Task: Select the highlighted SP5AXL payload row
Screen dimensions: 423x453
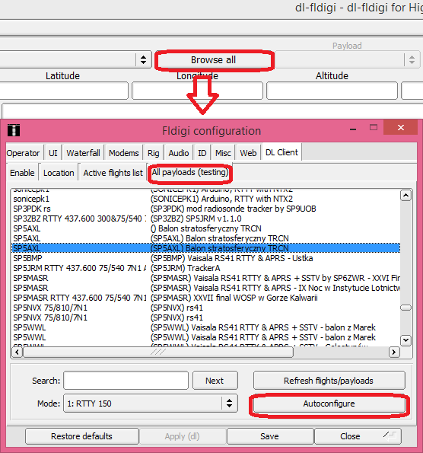Action: click(x=205, y=248)
